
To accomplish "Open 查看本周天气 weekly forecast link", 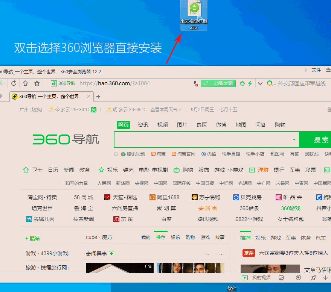I will click(166, 110).
